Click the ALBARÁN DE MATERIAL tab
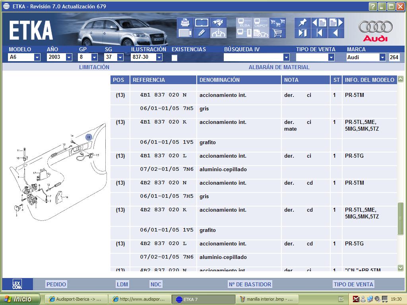Image resolution: width=407 pixels, height=305 pixels. tap(279, 67)
